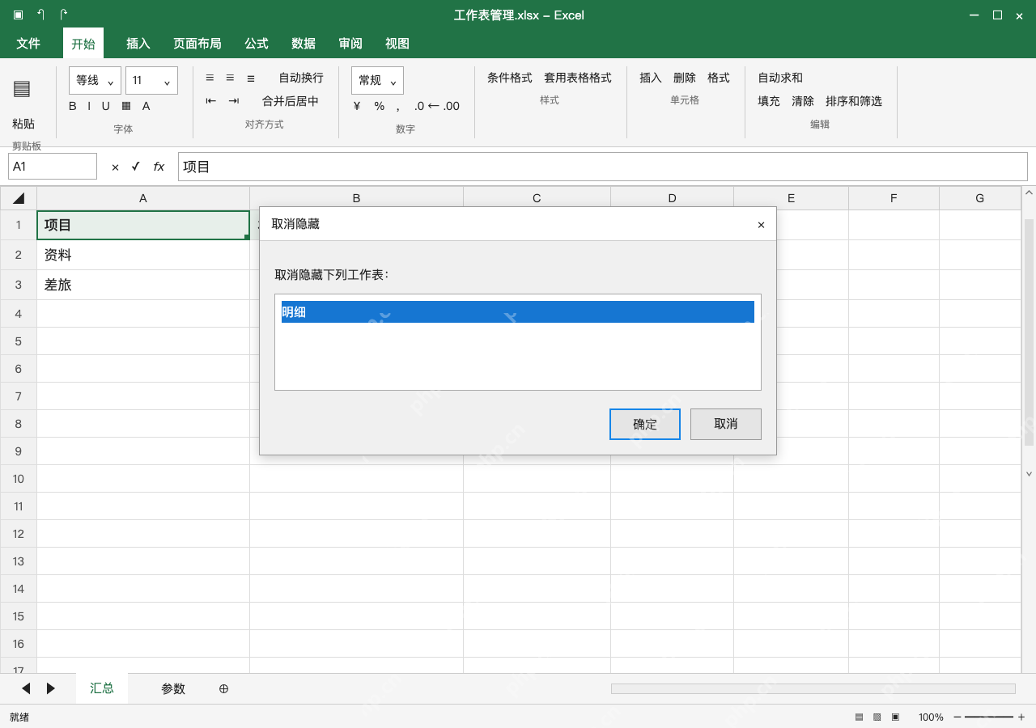Click the Name Box showing A1
The width and height of the screenshot is (1036, 728).
click(x=53, y=167)
